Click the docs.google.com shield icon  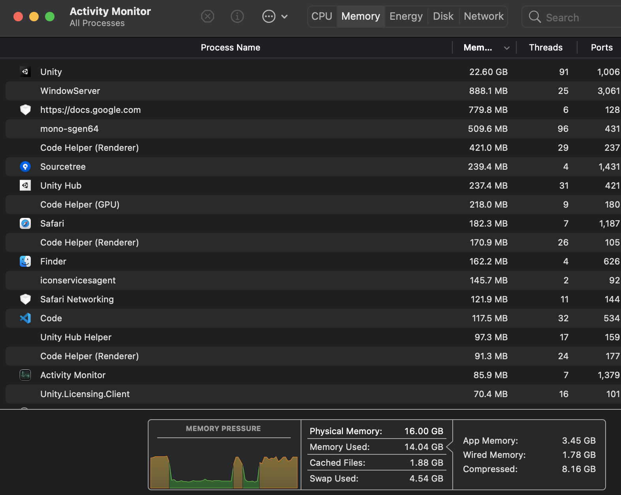click(x=25, y=110)
